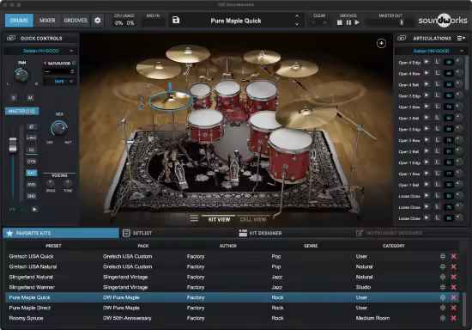472x330 pixels.
Task: Click the add-instrument plus circle icon
Action: click(x=381, y=43)
